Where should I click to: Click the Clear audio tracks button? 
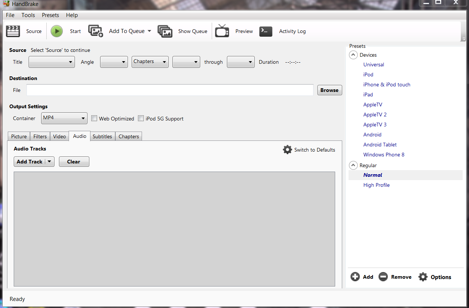[x=74, y=162]
